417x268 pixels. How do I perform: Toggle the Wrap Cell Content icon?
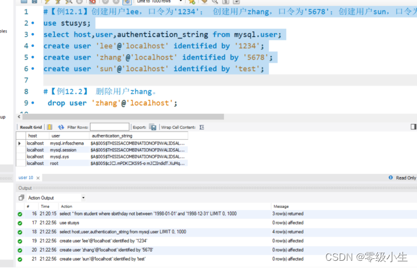202,127
